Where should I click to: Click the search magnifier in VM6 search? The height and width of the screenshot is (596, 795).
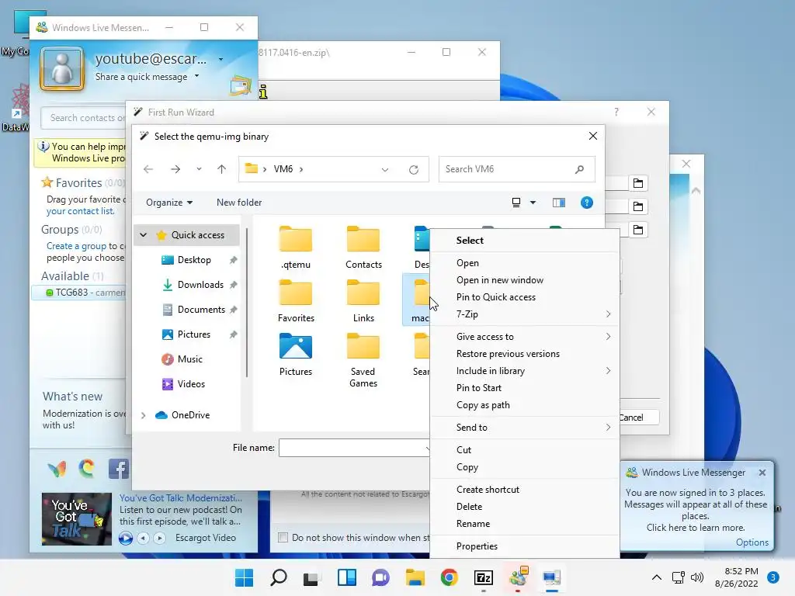[x=579, y=169]
